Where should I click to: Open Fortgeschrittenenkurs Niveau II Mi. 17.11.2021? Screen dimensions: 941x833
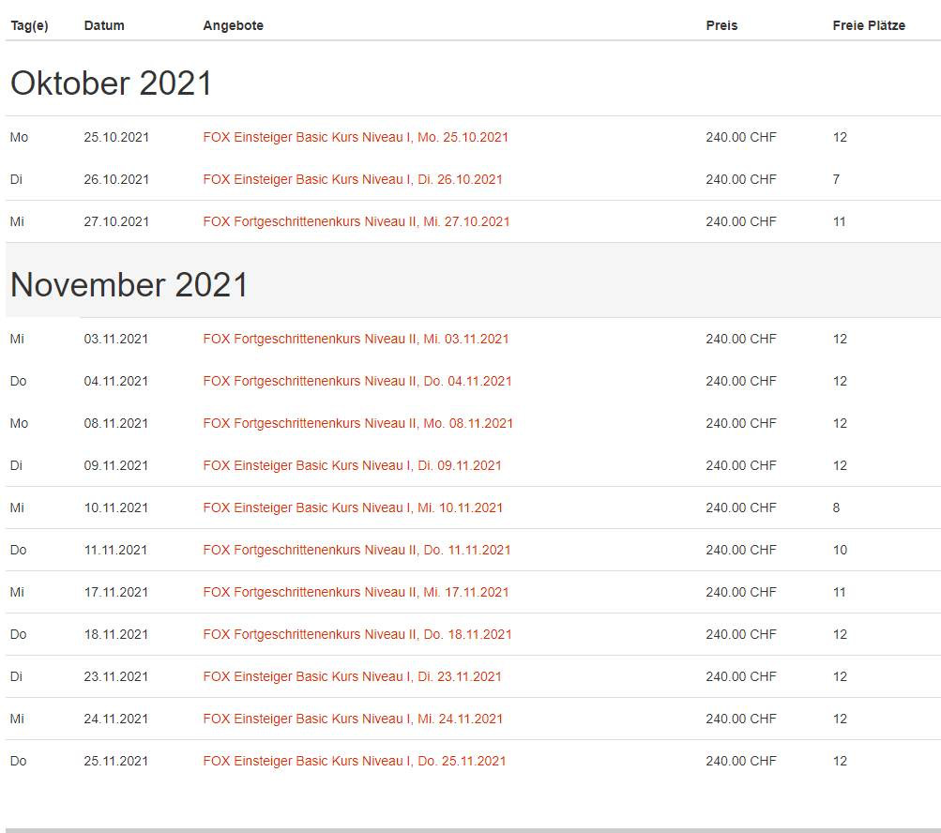[356, 592]
